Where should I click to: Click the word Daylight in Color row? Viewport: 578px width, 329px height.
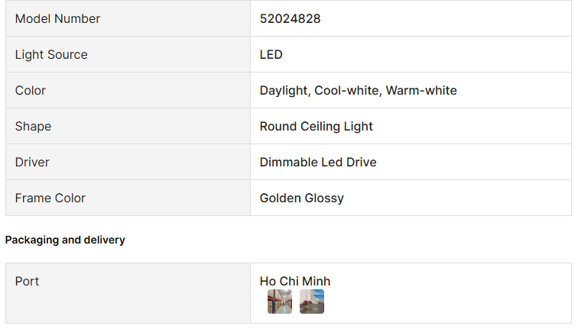(x=284, y=90)
